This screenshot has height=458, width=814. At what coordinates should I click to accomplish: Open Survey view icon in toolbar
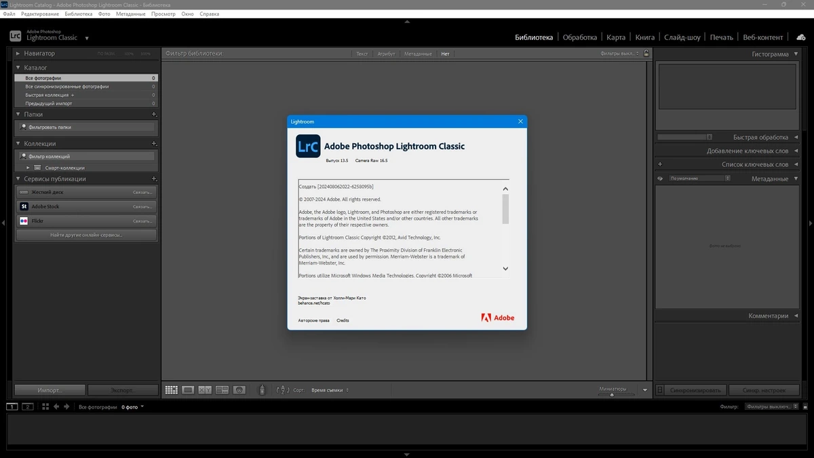pyautogui.click(x=222, y=390)
